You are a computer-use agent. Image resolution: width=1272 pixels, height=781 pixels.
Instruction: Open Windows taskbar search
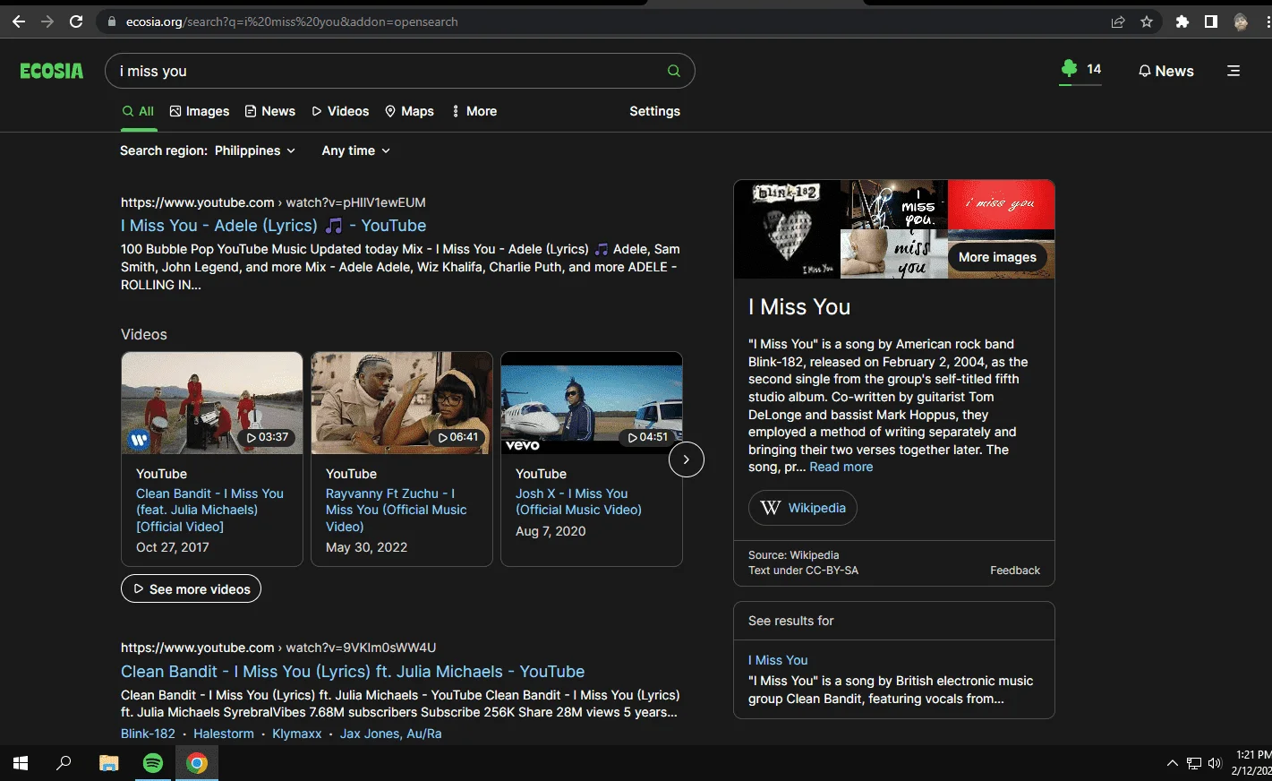[x=64, y=763]
